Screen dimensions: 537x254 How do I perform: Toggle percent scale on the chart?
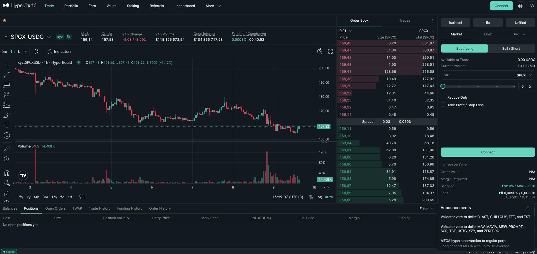pos(311,197)
